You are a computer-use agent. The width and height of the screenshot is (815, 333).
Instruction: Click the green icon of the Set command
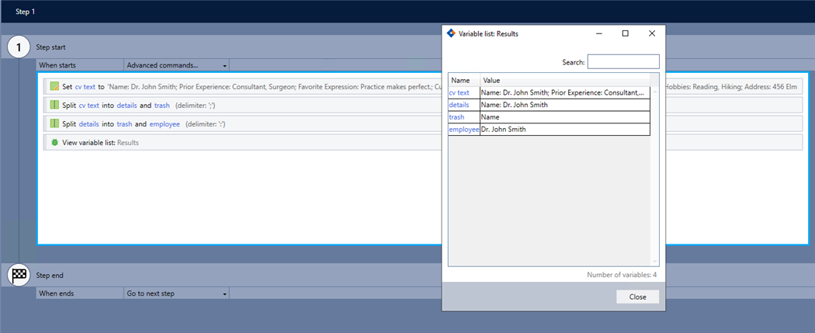tap(54, 86)
